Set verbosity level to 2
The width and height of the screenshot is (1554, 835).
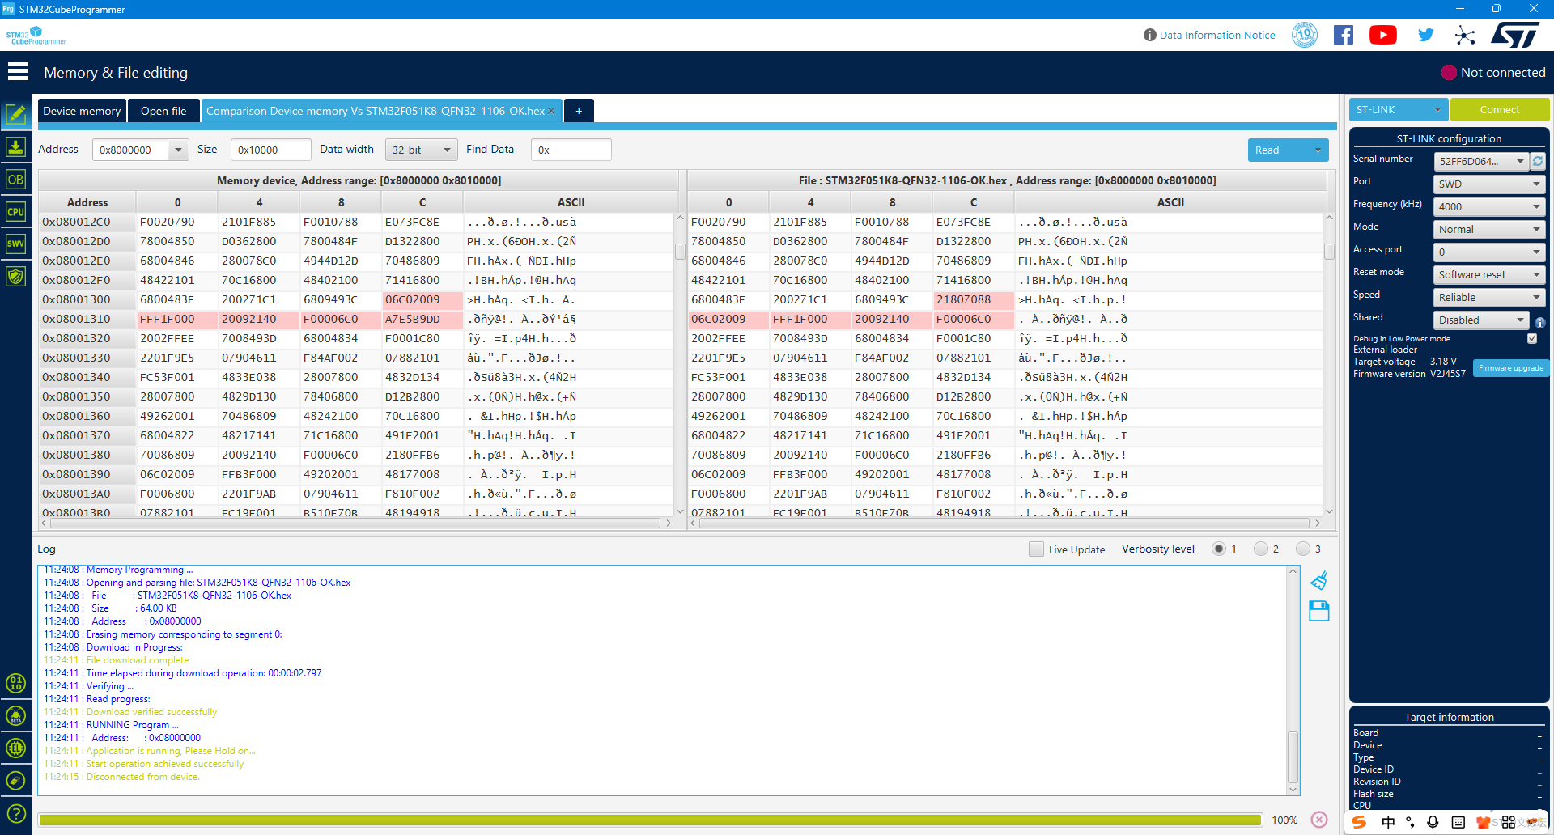click(1261, 549)
